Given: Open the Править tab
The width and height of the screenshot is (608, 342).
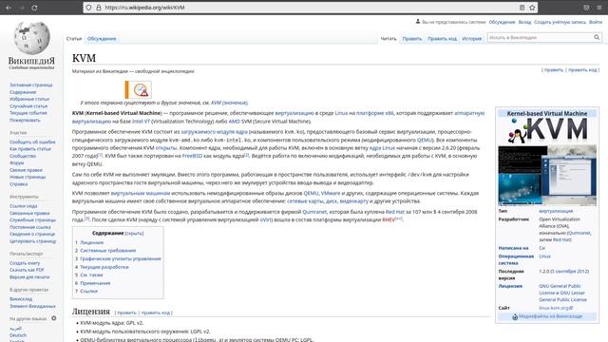Looking at the screenshot, I should tap(411, 38).
